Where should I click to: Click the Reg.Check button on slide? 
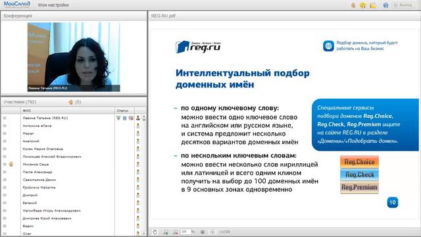[360, 174]
